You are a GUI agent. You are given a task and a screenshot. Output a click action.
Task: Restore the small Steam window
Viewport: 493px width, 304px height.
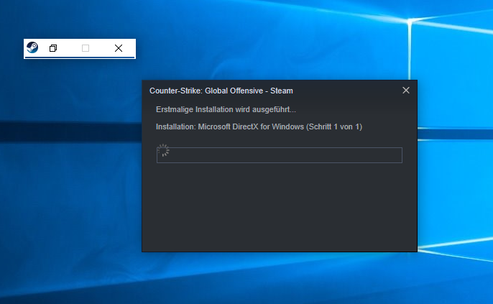tap(53, 48)
